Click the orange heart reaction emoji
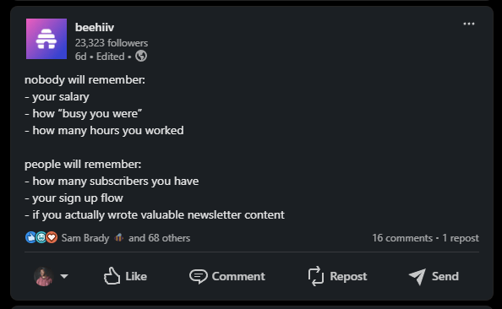The width and height of the screenshot is (502, 309). [x=52, y=238]
